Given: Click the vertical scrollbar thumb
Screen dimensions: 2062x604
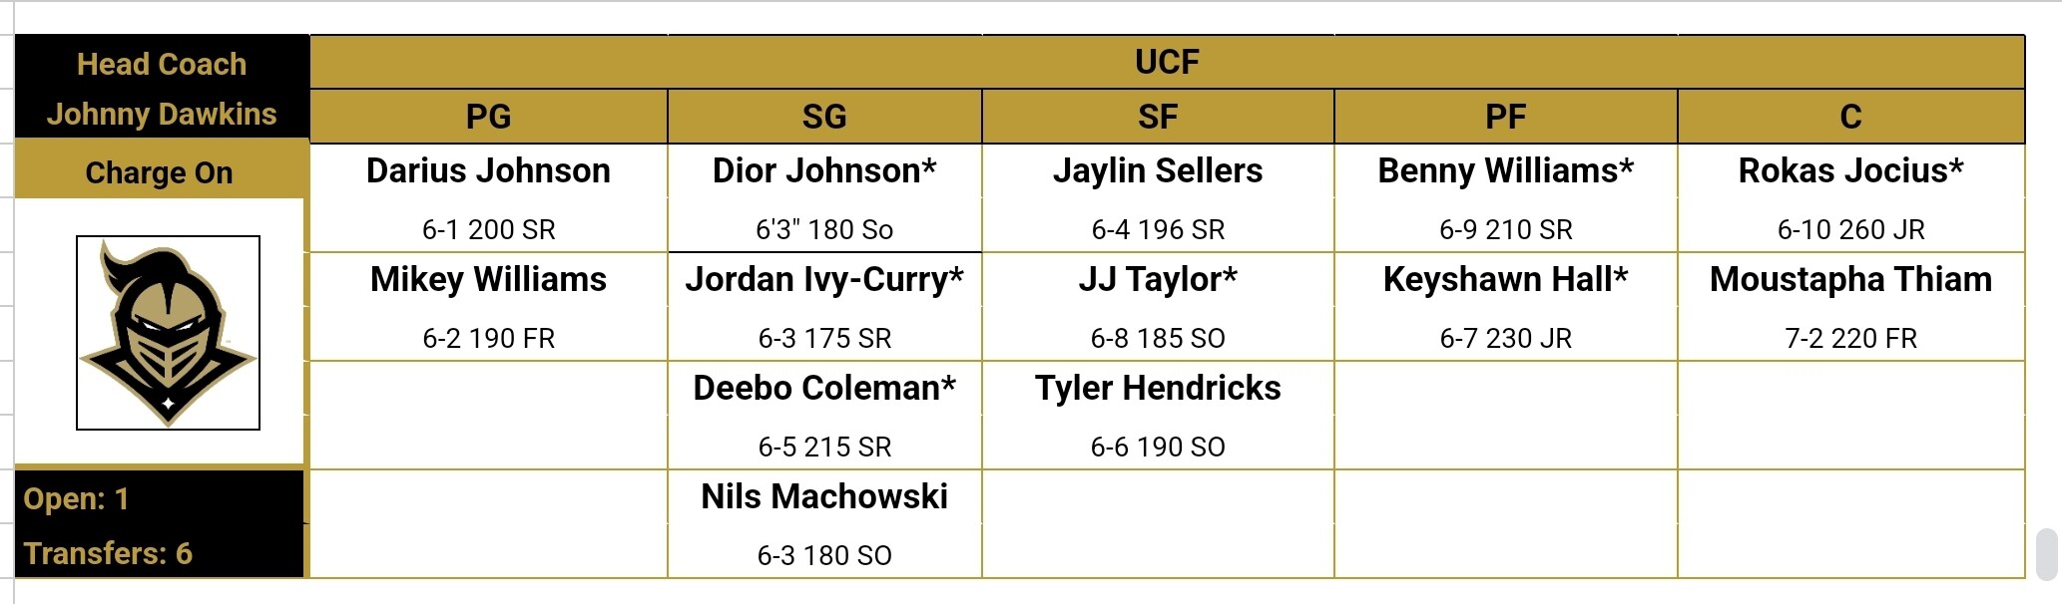Looking at the screenshot, I should pyautogui.click(x=2046, y=554).
